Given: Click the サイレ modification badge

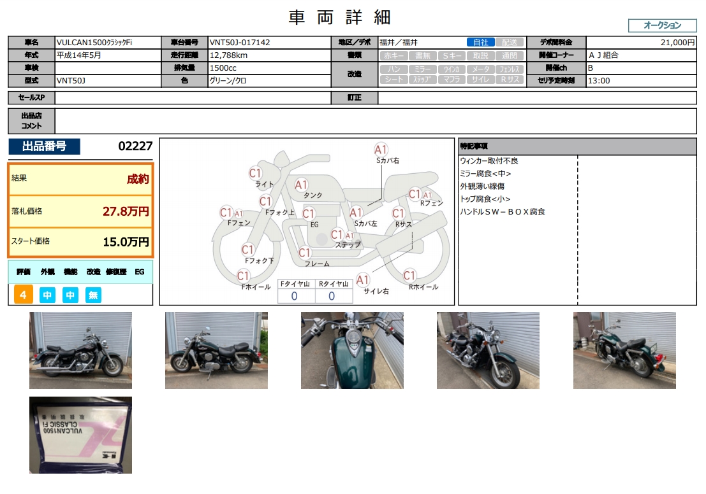Looking at the screenshot, I should coord(481,79).
